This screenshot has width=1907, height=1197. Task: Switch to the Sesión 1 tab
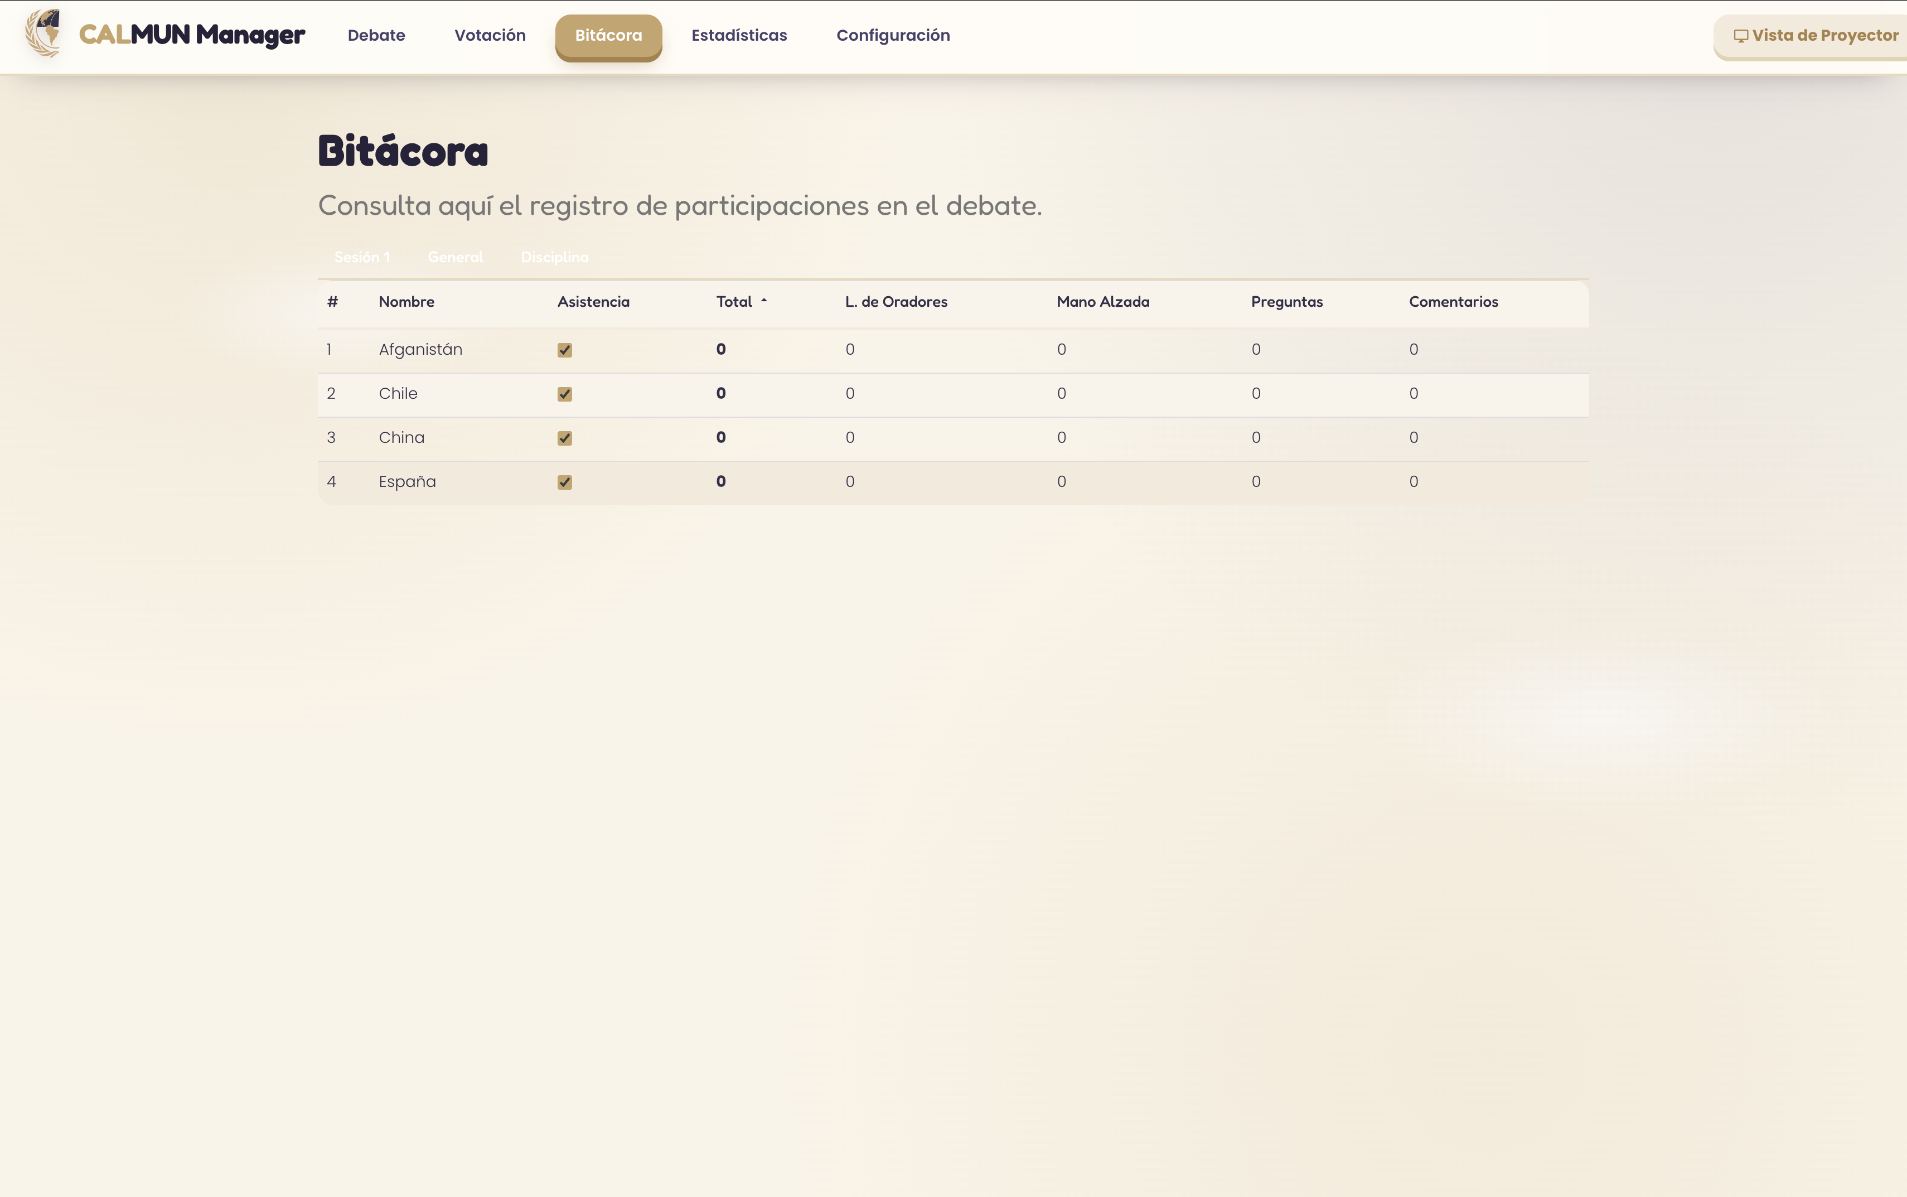click(362, 257)
